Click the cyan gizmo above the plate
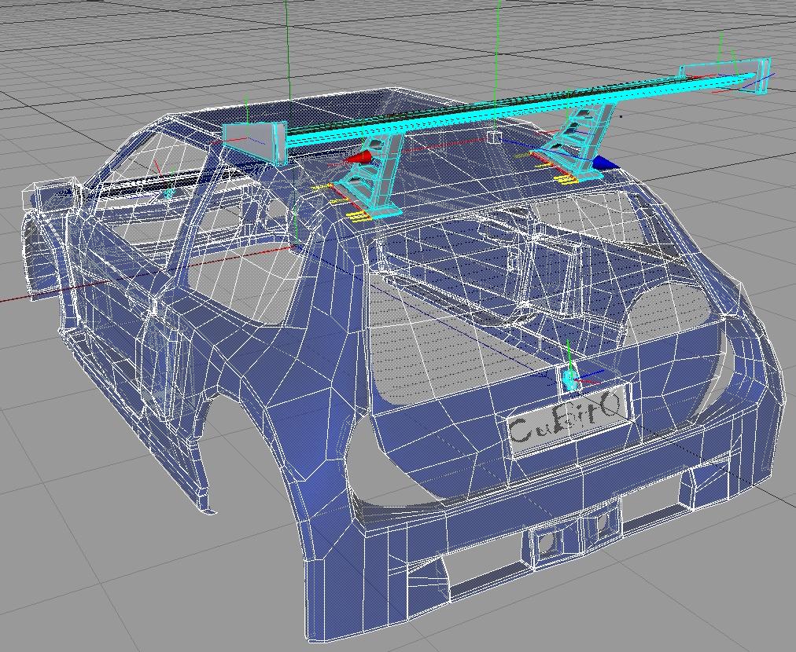 point(569,379)
